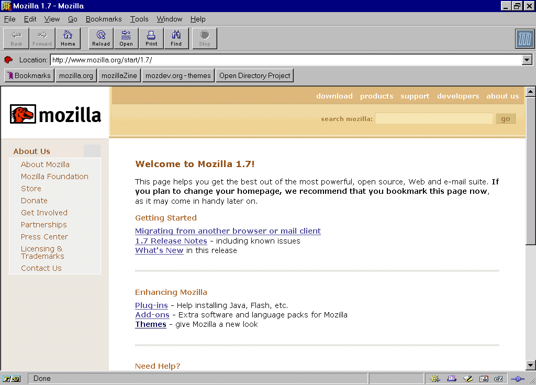Click the Donate sidebar link
This screenshot has width=536, height=385.
point(34,201)
